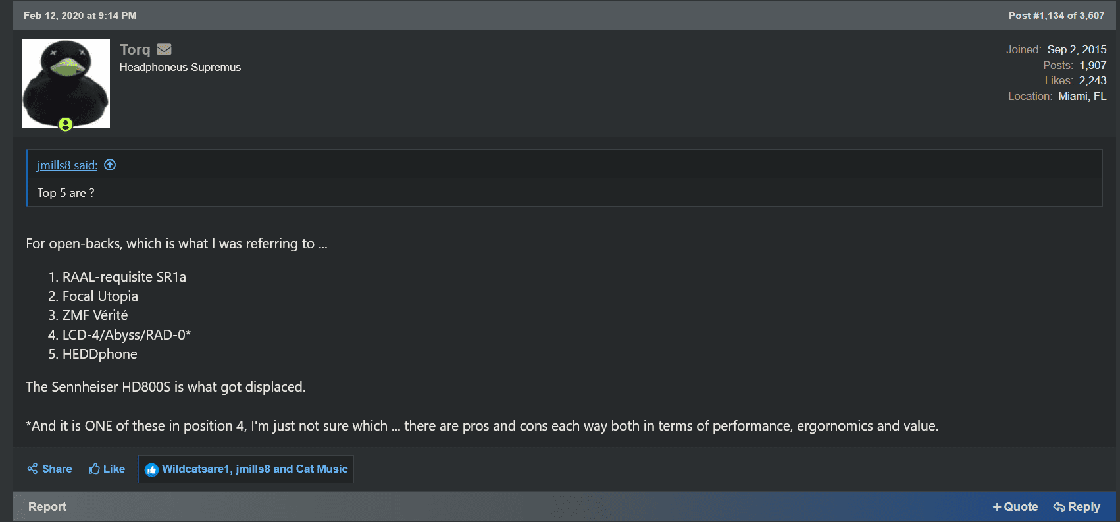Click the 'Likes: 2,243' count

[x=1075, y=80]
